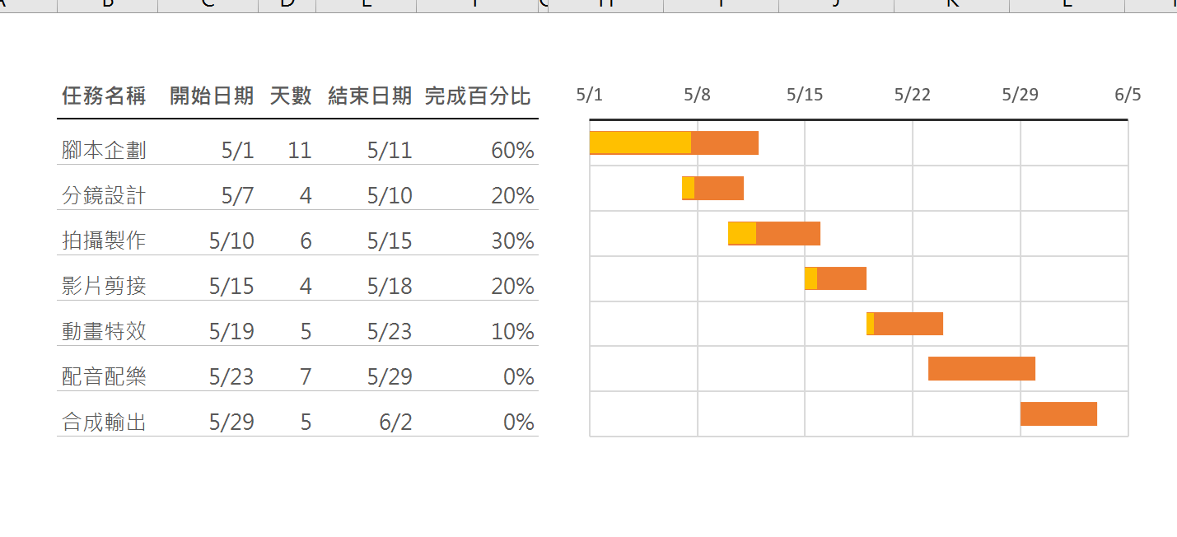Click the 配音配樂 task name cell
Screen dimensions: 1177x537
[105, 376]
